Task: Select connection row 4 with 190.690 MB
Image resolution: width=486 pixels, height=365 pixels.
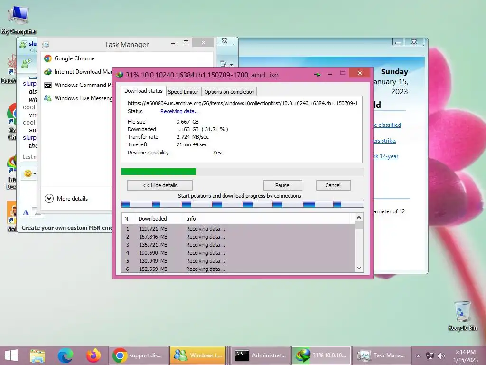Action: [238, 253]
